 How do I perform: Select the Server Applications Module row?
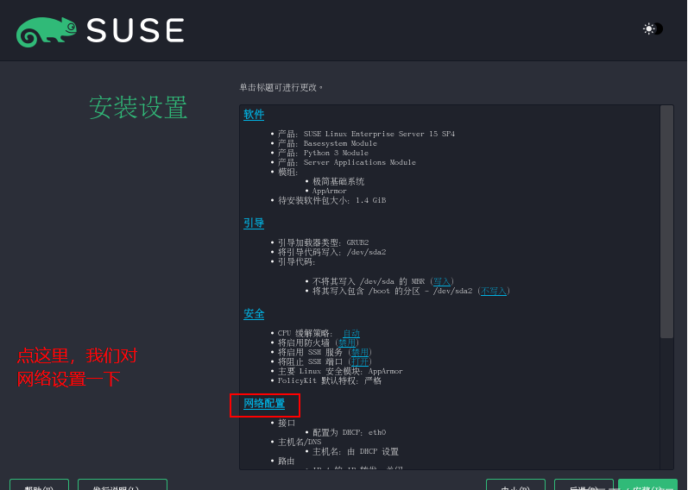(x=347, y=162)
